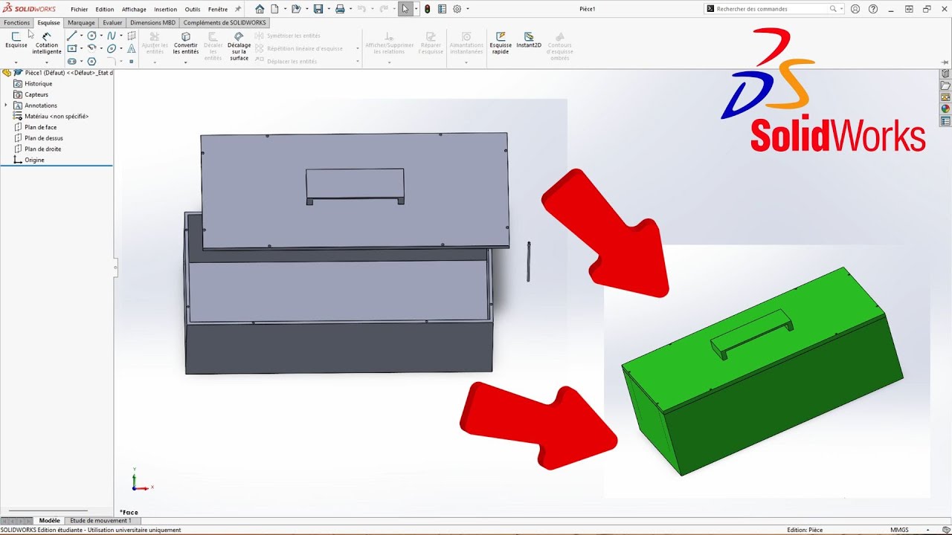Viewport: 952px width, 535px height.
Task: Open the Outils menu
Action: (x=193, y=10)
